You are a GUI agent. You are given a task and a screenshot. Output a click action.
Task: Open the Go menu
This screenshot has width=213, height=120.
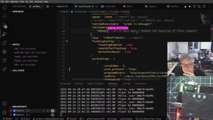click(27, 2)
